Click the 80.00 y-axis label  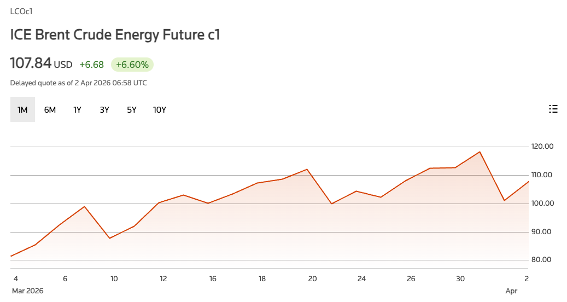(542, 260)
